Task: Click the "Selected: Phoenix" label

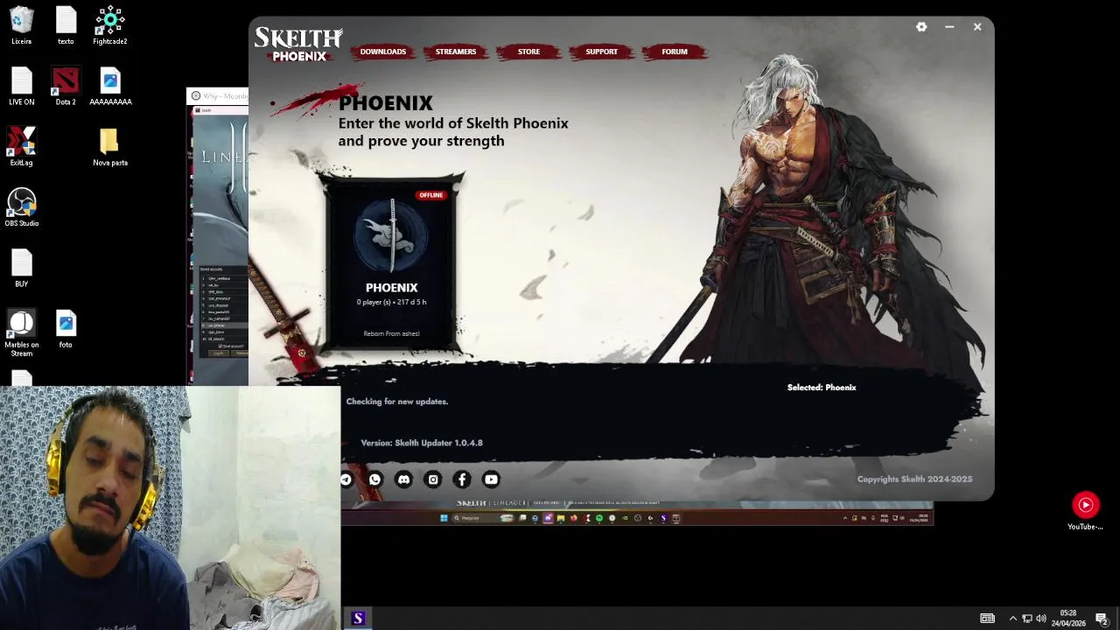Action: coord(822,388)
